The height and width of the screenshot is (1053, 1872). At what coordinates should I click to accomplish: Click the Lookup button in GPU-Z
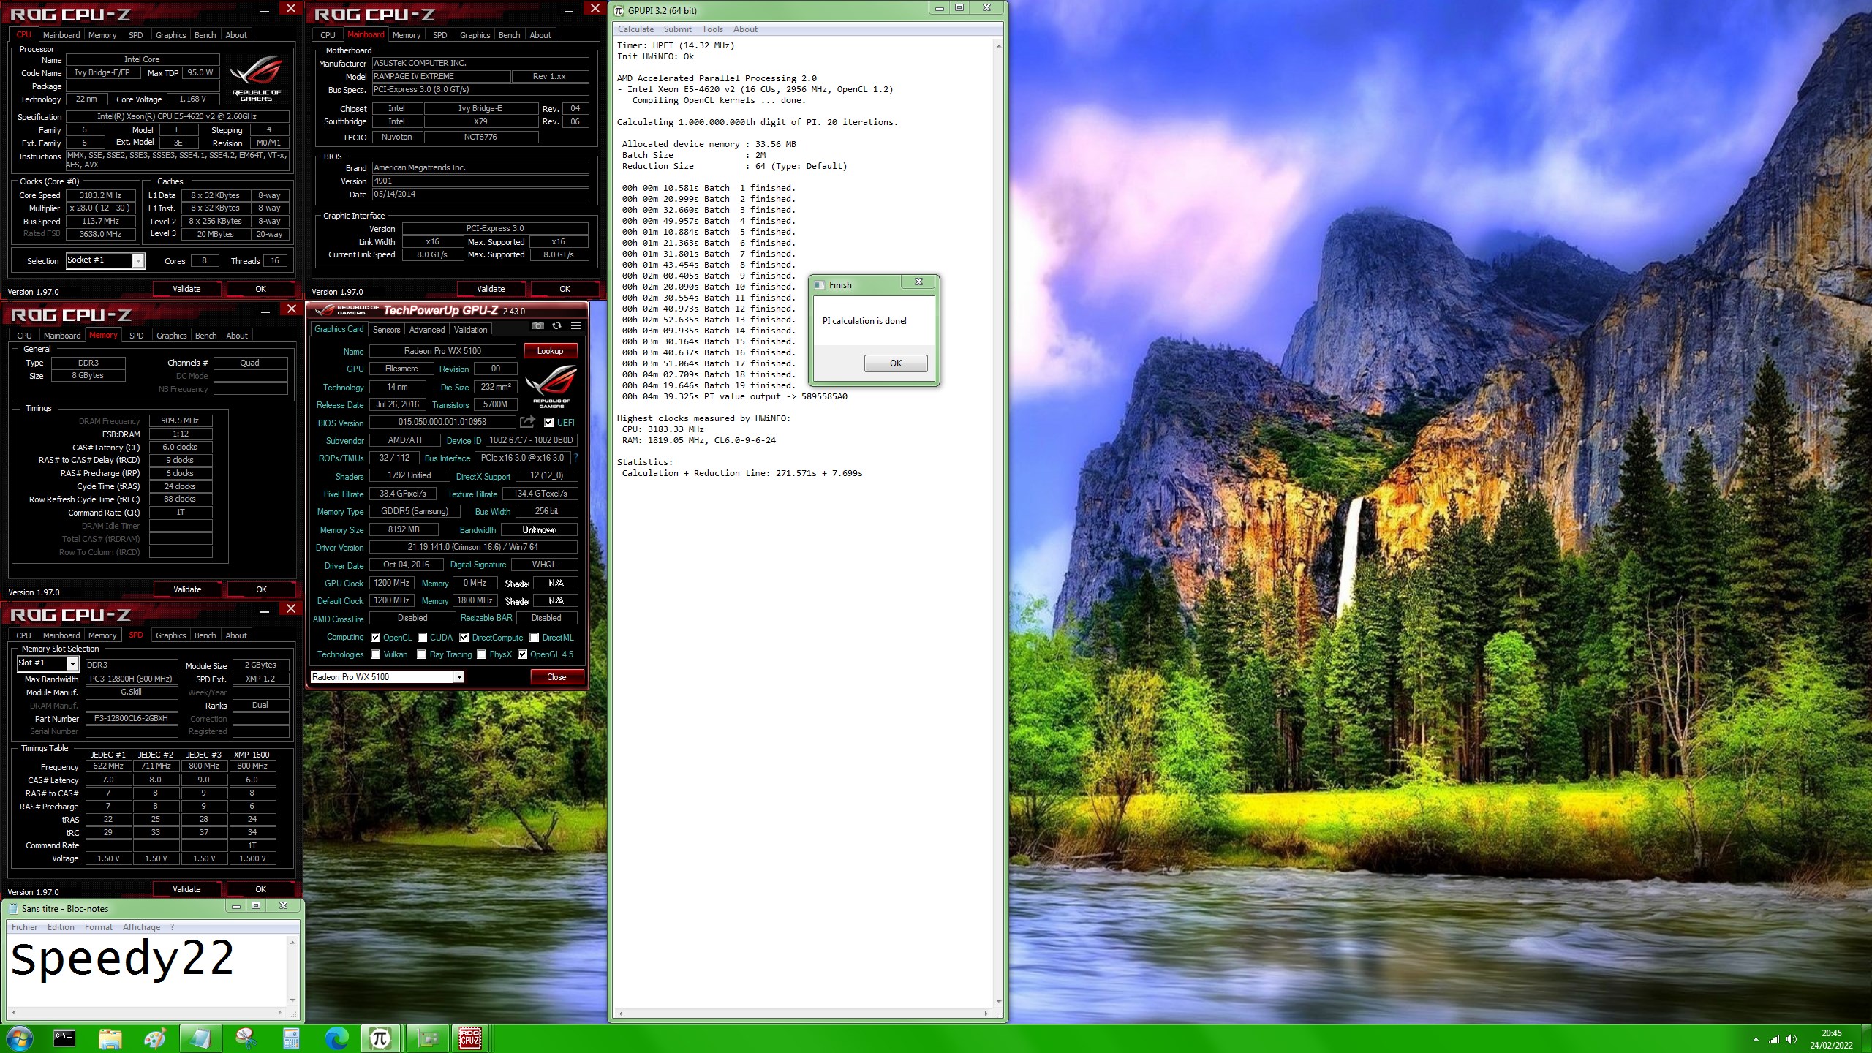pos(550,351)
